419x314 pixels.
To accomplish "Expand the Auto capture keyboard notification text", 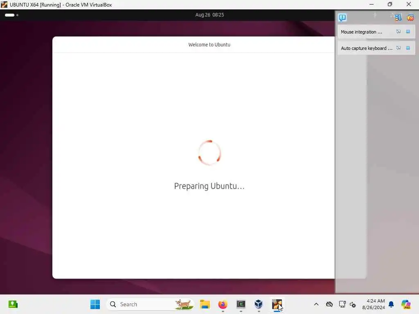I will [x=366, y=48].
